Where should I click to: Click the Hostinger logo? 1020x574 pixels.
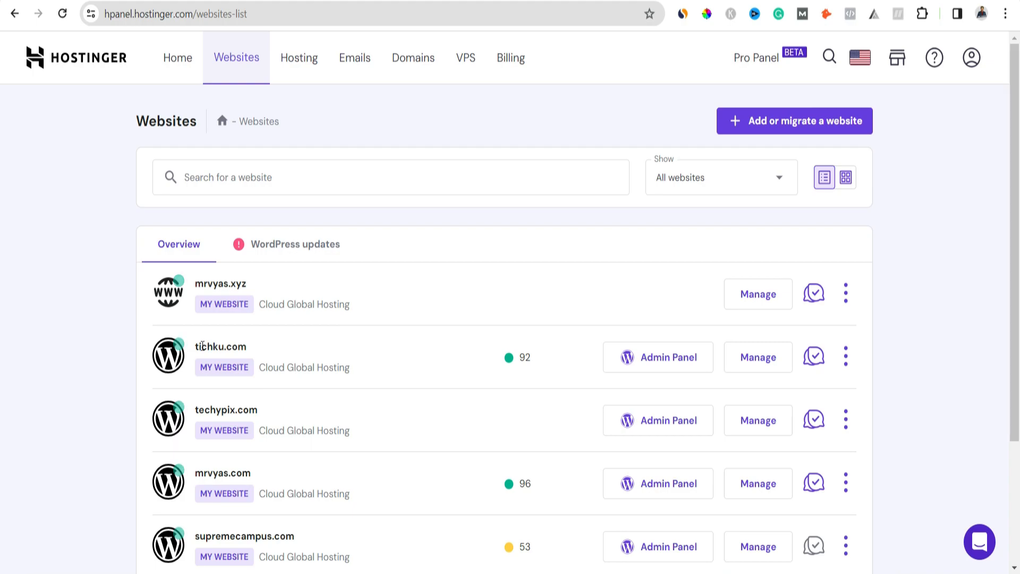(76, 57)
